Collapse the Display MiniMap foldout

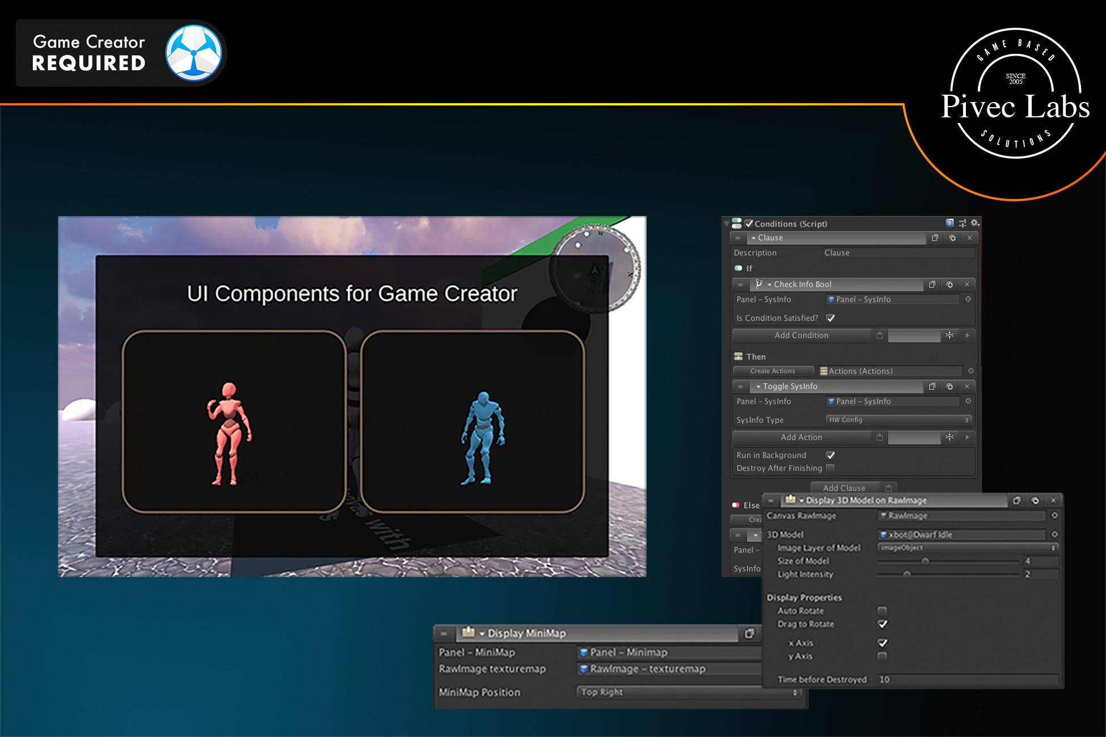pyautogui.click(x=482, y=634)
